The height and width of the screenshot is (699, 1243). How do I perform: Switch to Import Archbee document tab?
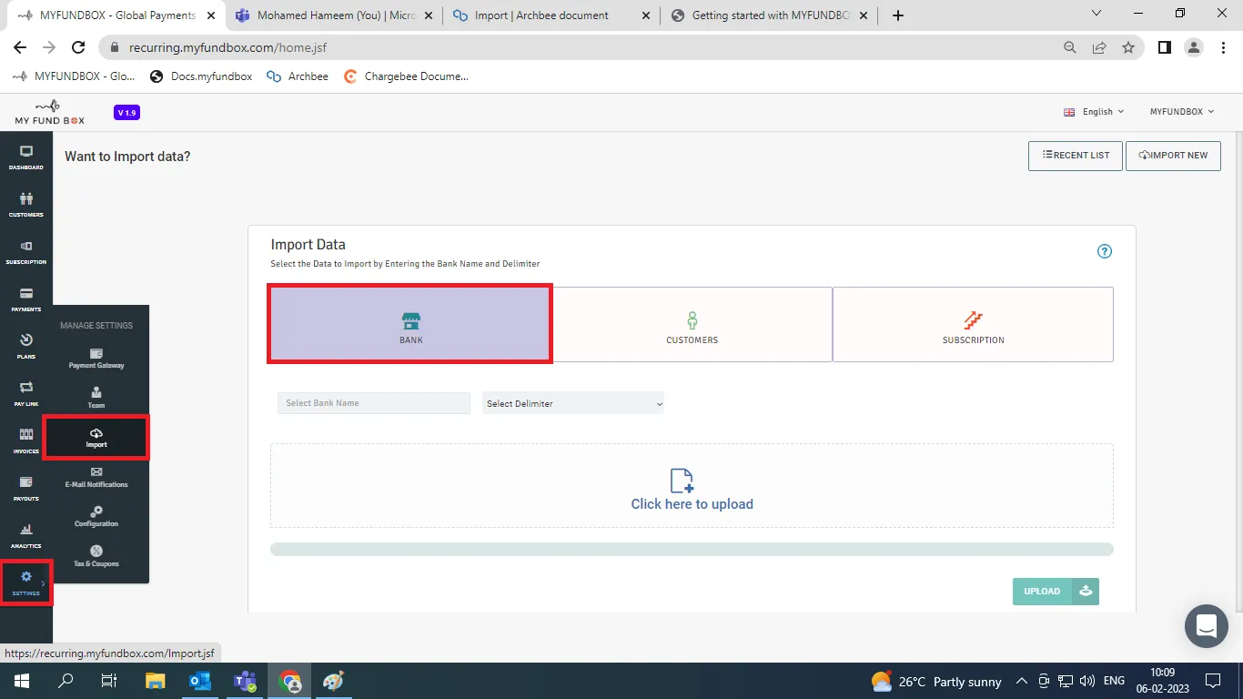551,15
